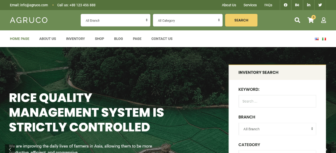Open the LinkedIn social icon

[309, 5]
